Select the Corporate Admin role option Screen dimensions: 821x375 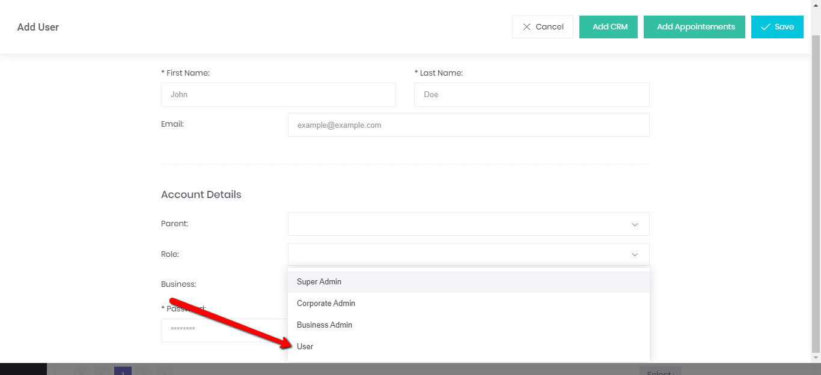point(326,304)
